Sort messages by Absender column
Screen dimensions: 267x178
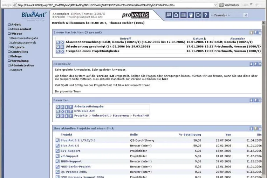[238, 39]
